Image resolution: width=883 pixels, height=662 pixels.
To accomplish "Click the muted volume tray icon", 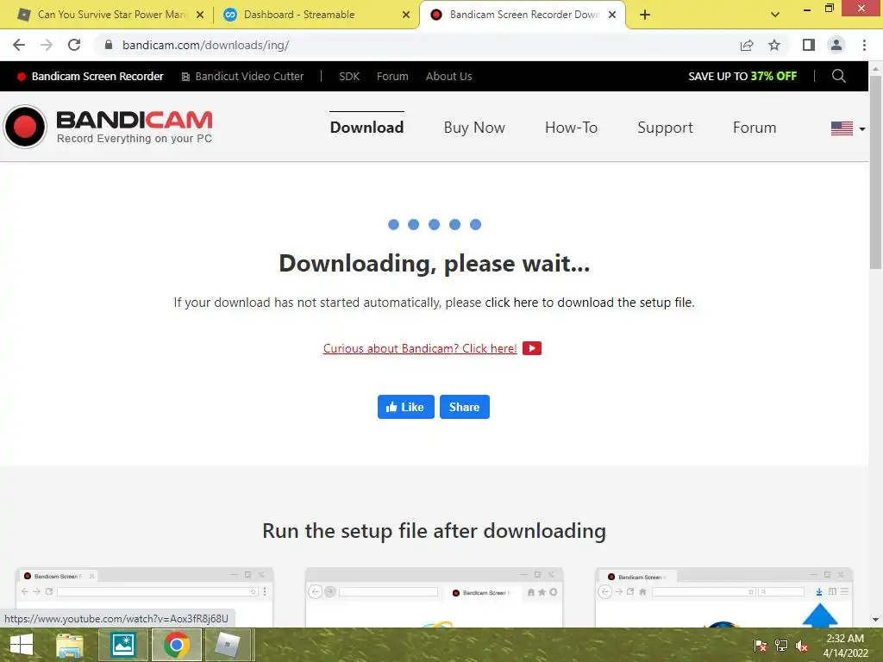I will (802, 646).
